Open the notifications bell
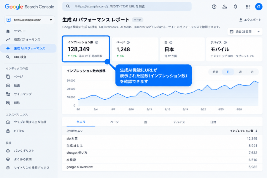Image resolution: width=267 pixels, height=178 pixels. coord(235,7)
